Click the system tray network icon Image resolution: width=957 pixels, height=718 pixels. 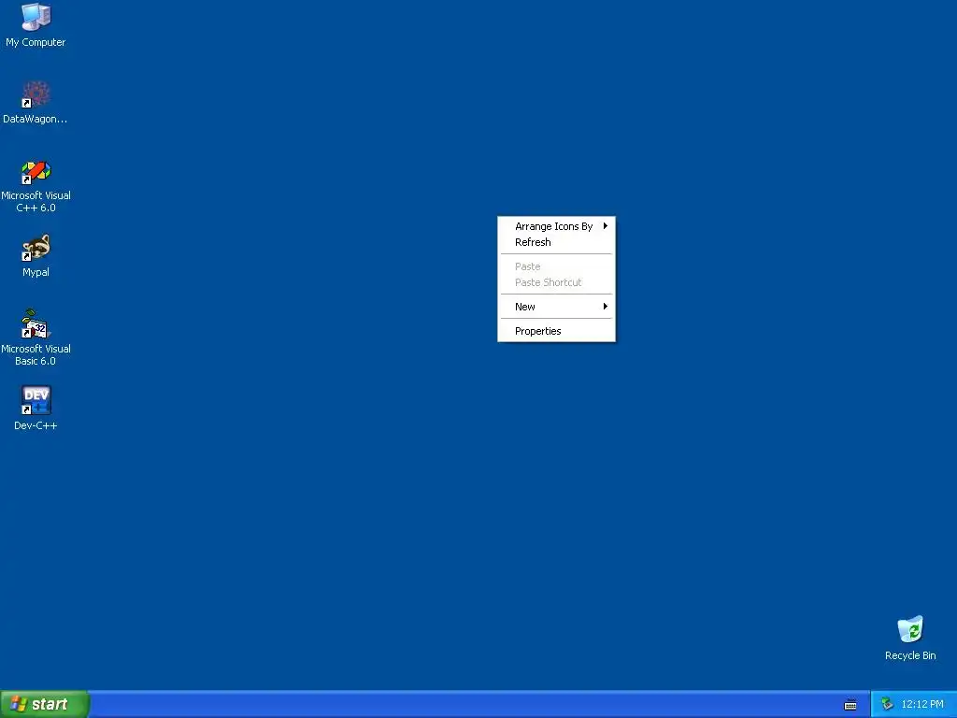coord(887,704)
